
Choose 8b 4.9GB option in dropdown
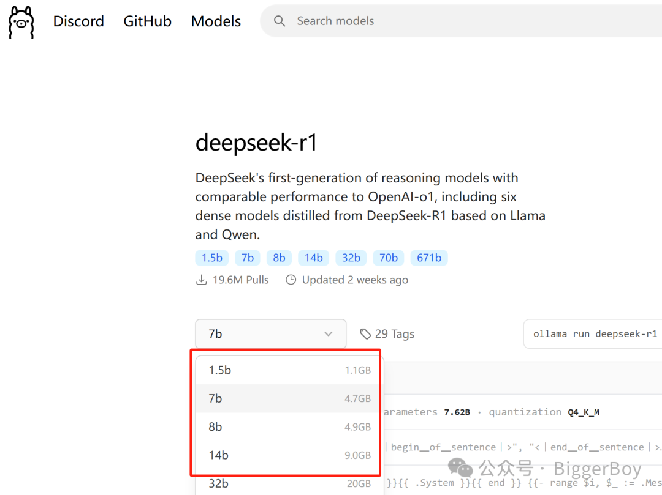pos(289,426)
